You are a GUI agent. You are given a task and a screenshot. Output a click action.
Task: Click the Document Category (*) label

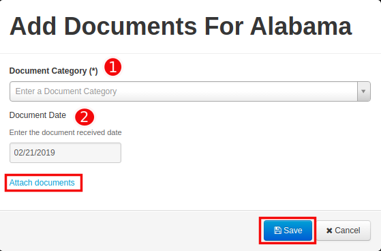coord(53,71)
